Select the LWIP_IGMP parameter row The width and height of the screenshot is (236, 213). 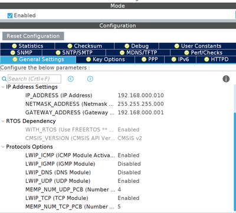[117, 164]
